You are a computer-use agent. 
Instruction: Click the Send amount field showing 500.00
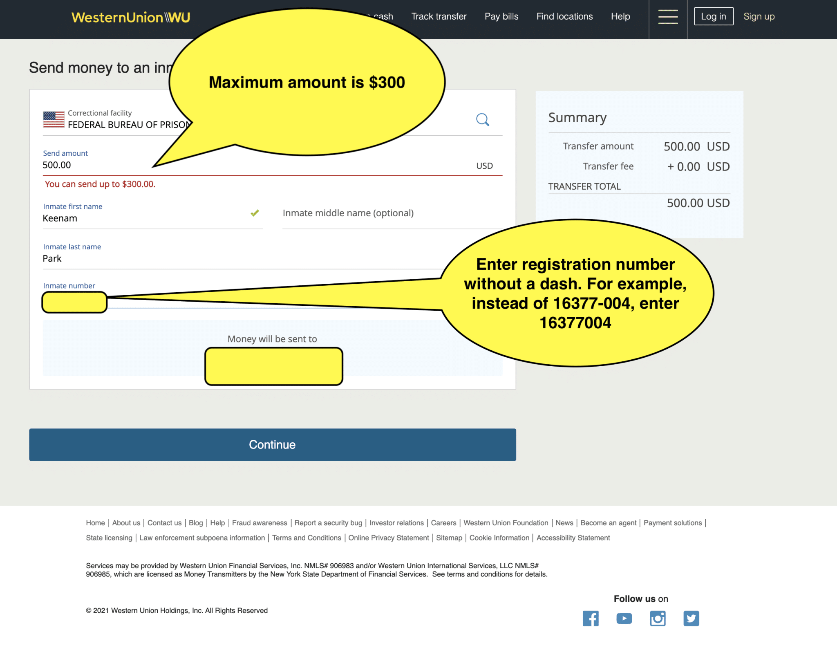pyautogui.click(x=273, y=163)
